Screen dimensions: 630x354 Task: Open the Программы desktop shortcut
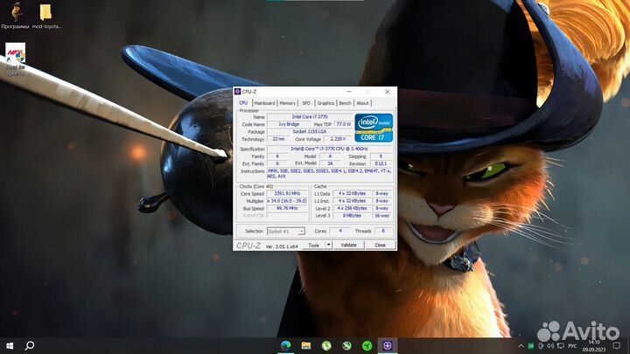click(x=15, y=16)
